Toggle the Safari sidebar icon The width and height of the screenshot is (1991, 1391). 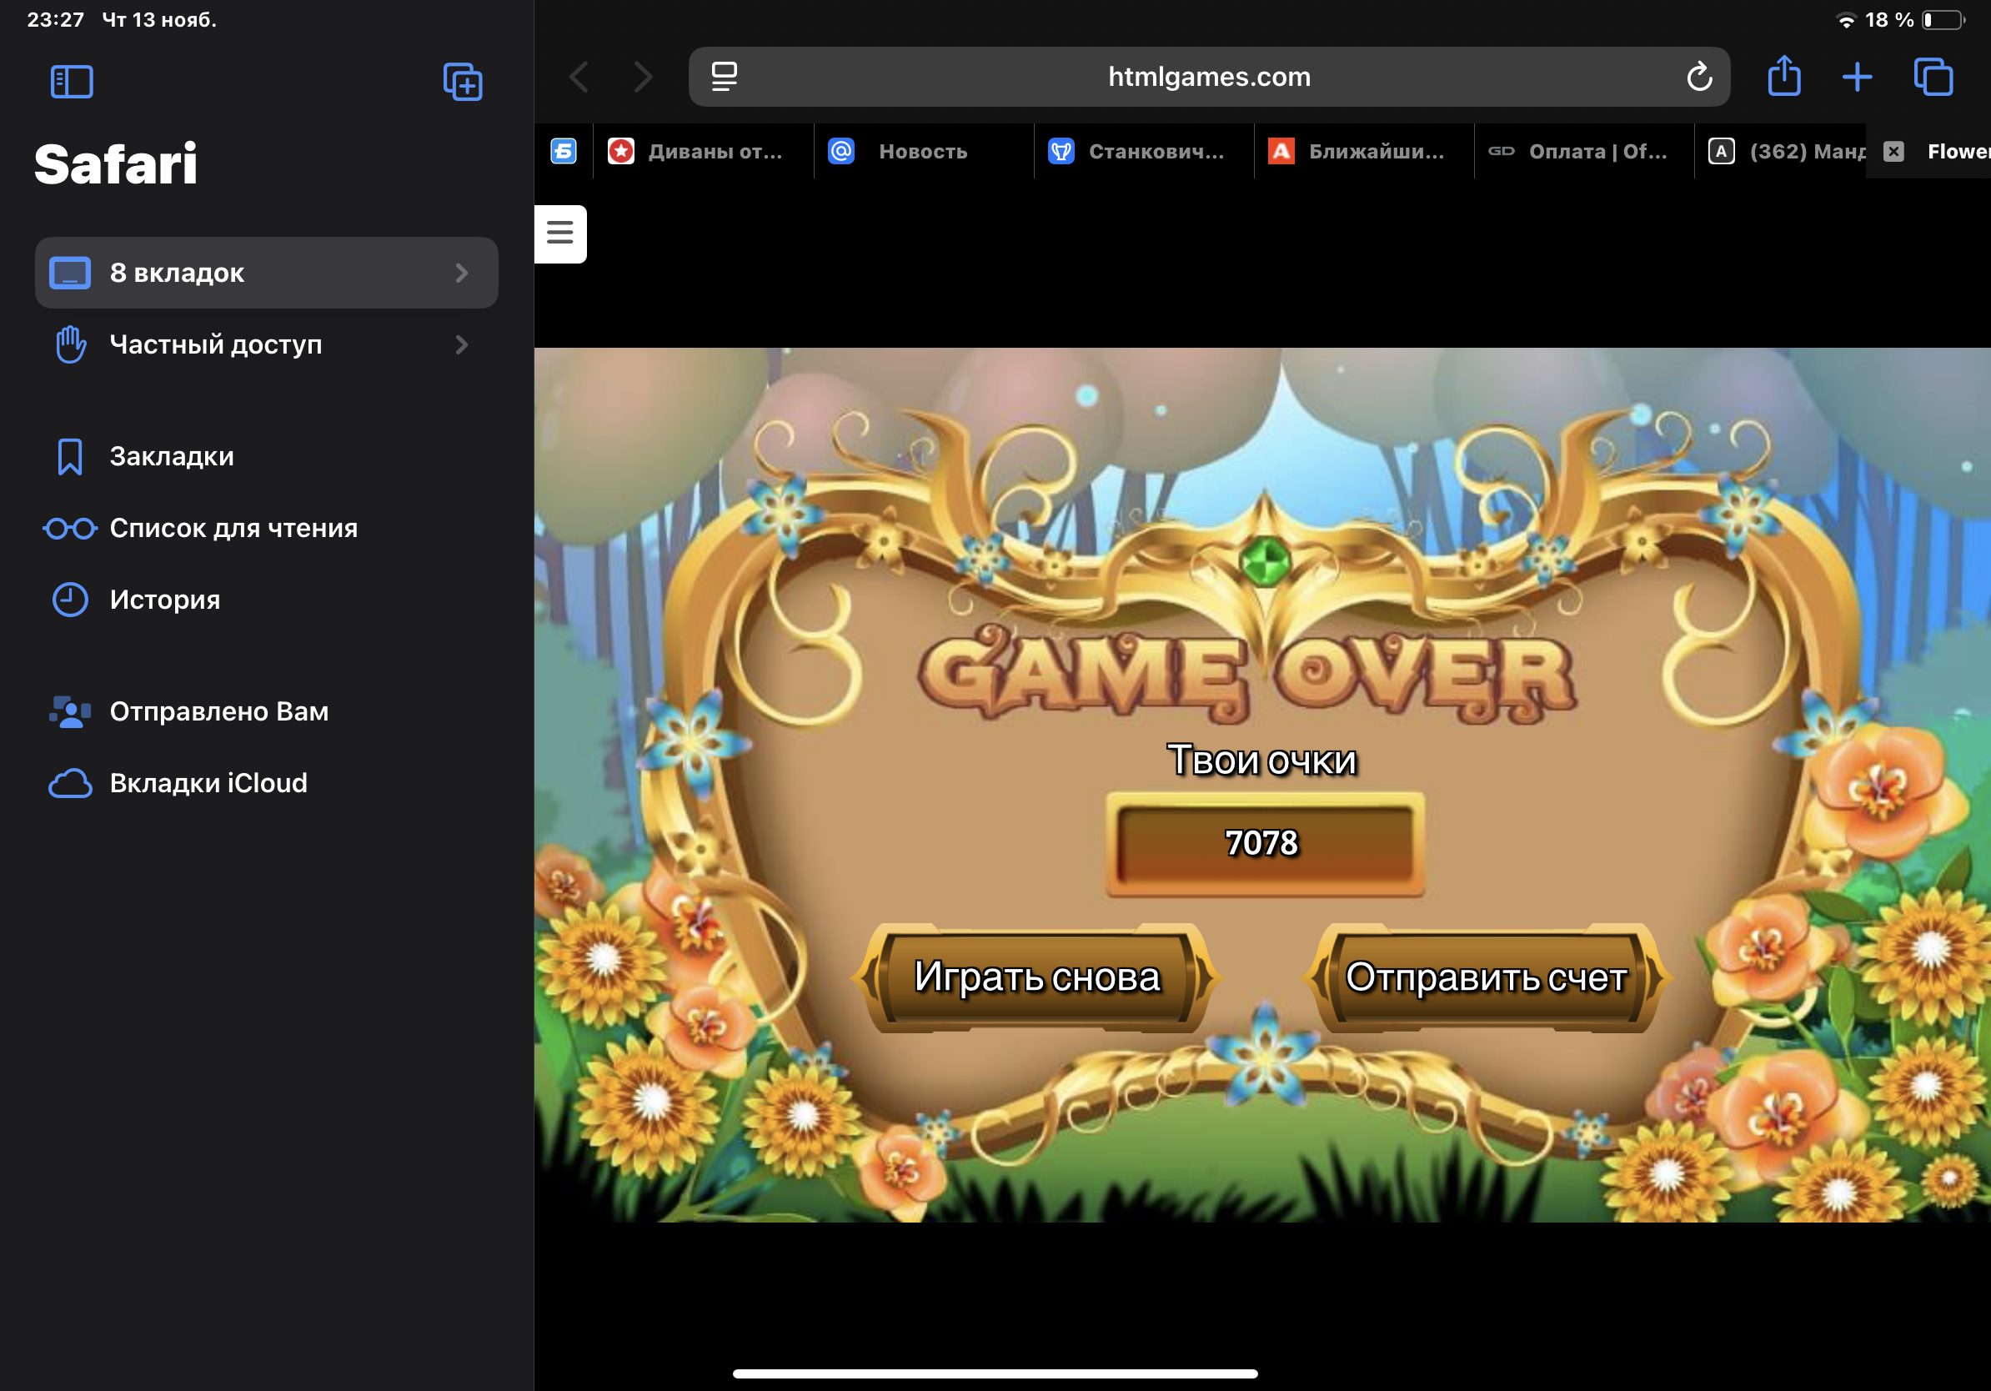point(72,82)
